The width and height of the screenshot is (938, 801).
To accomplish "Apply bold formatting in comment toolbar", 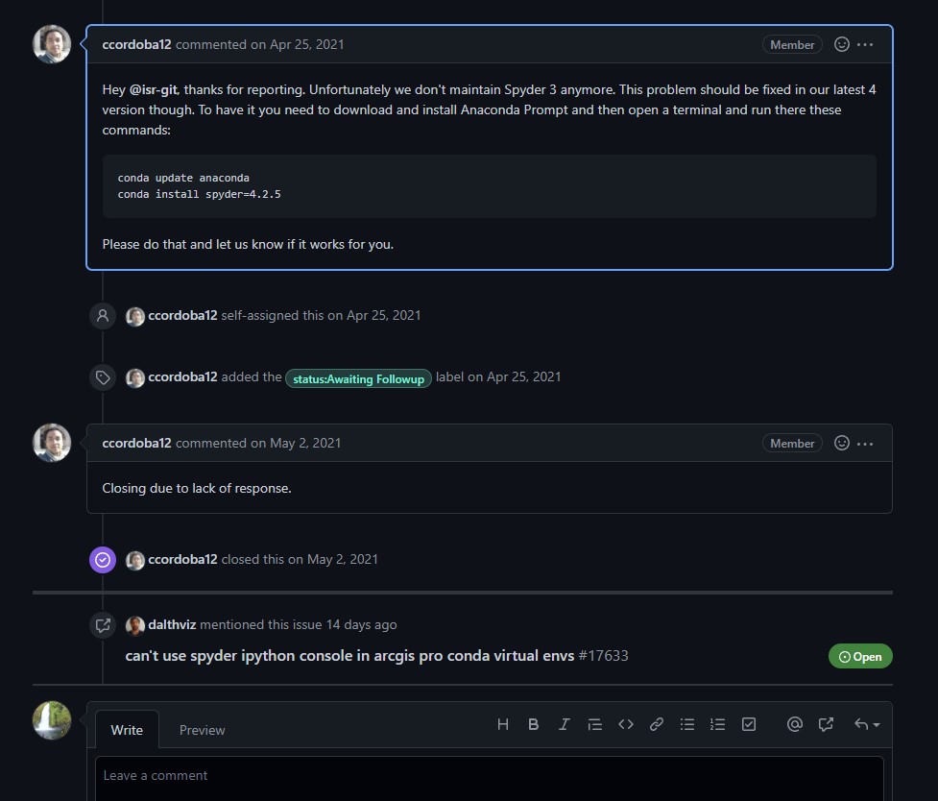I will [x=534, y=724].
